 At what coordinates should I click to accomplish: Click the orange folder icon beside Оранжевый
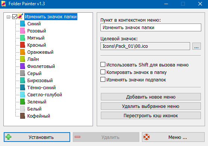tap(22, 52)
